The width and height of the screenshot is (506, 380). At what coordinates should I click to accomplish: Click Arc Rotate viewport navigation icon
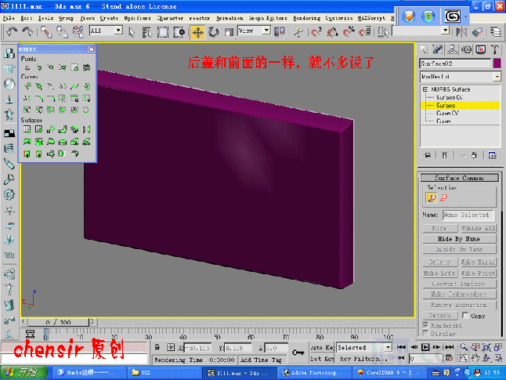(486, 358)
